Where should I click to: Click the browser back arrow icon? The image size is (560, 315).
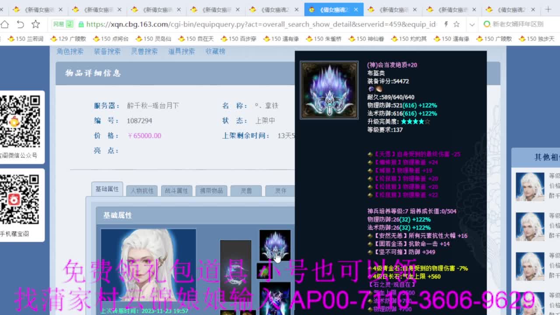click(21, 25)
